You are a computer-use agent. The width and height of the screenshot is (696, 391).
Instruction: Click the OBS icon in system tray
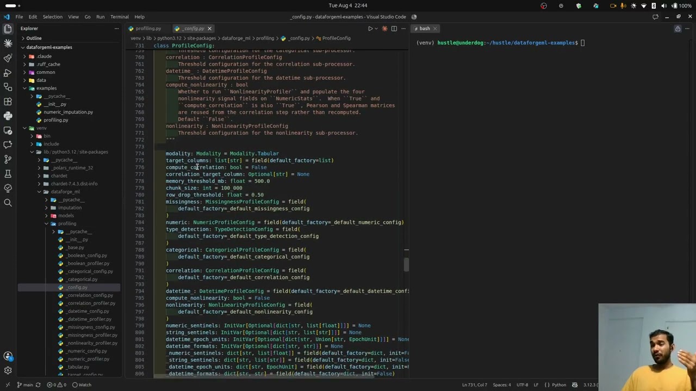[x=544, y=5]
